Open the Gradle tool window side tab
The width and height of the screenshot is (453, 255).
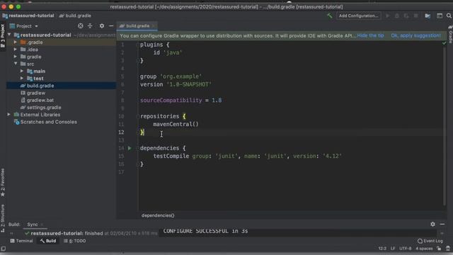450,34
